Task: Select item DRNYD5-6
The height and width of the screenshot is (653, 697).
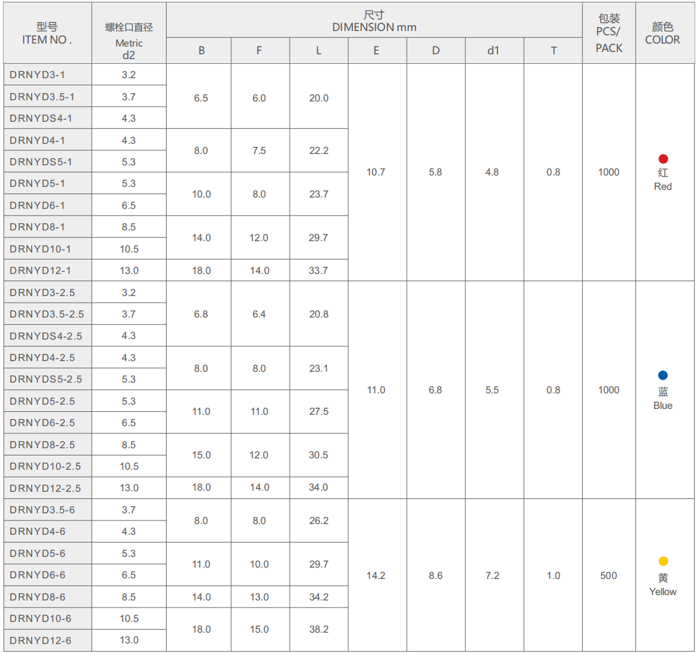Action: [x=38, y=553]
